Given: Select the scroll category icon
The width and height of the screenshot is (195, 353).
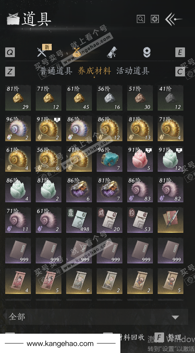Looking at the screenshot, I should coord(112,52).
